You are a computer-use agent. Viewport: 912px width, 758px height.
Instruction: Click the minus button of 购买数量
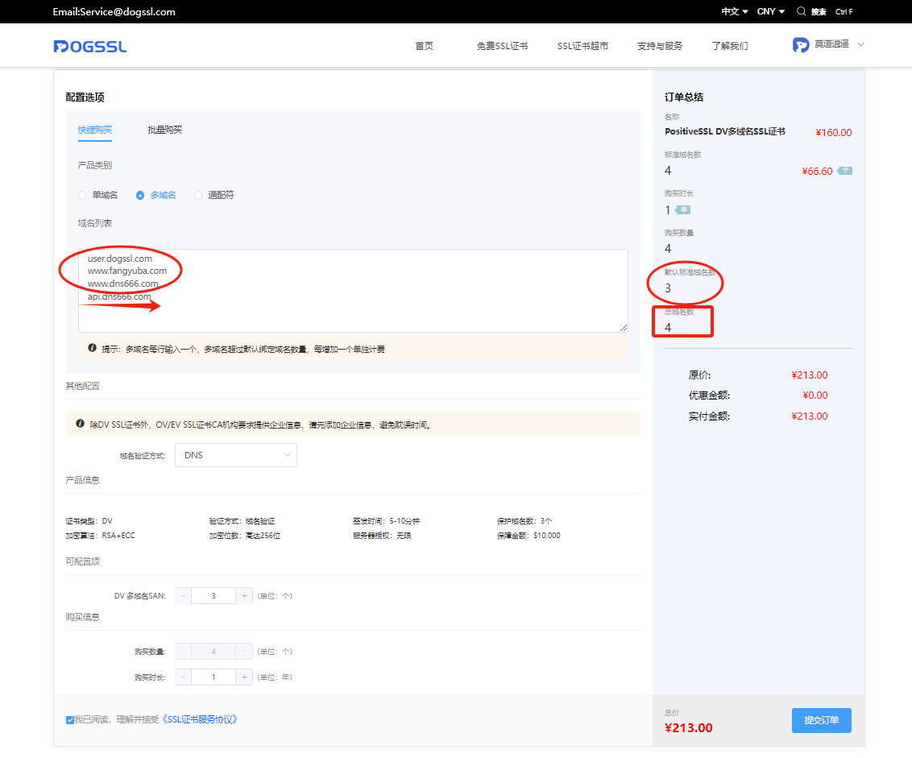click(183, 652)
